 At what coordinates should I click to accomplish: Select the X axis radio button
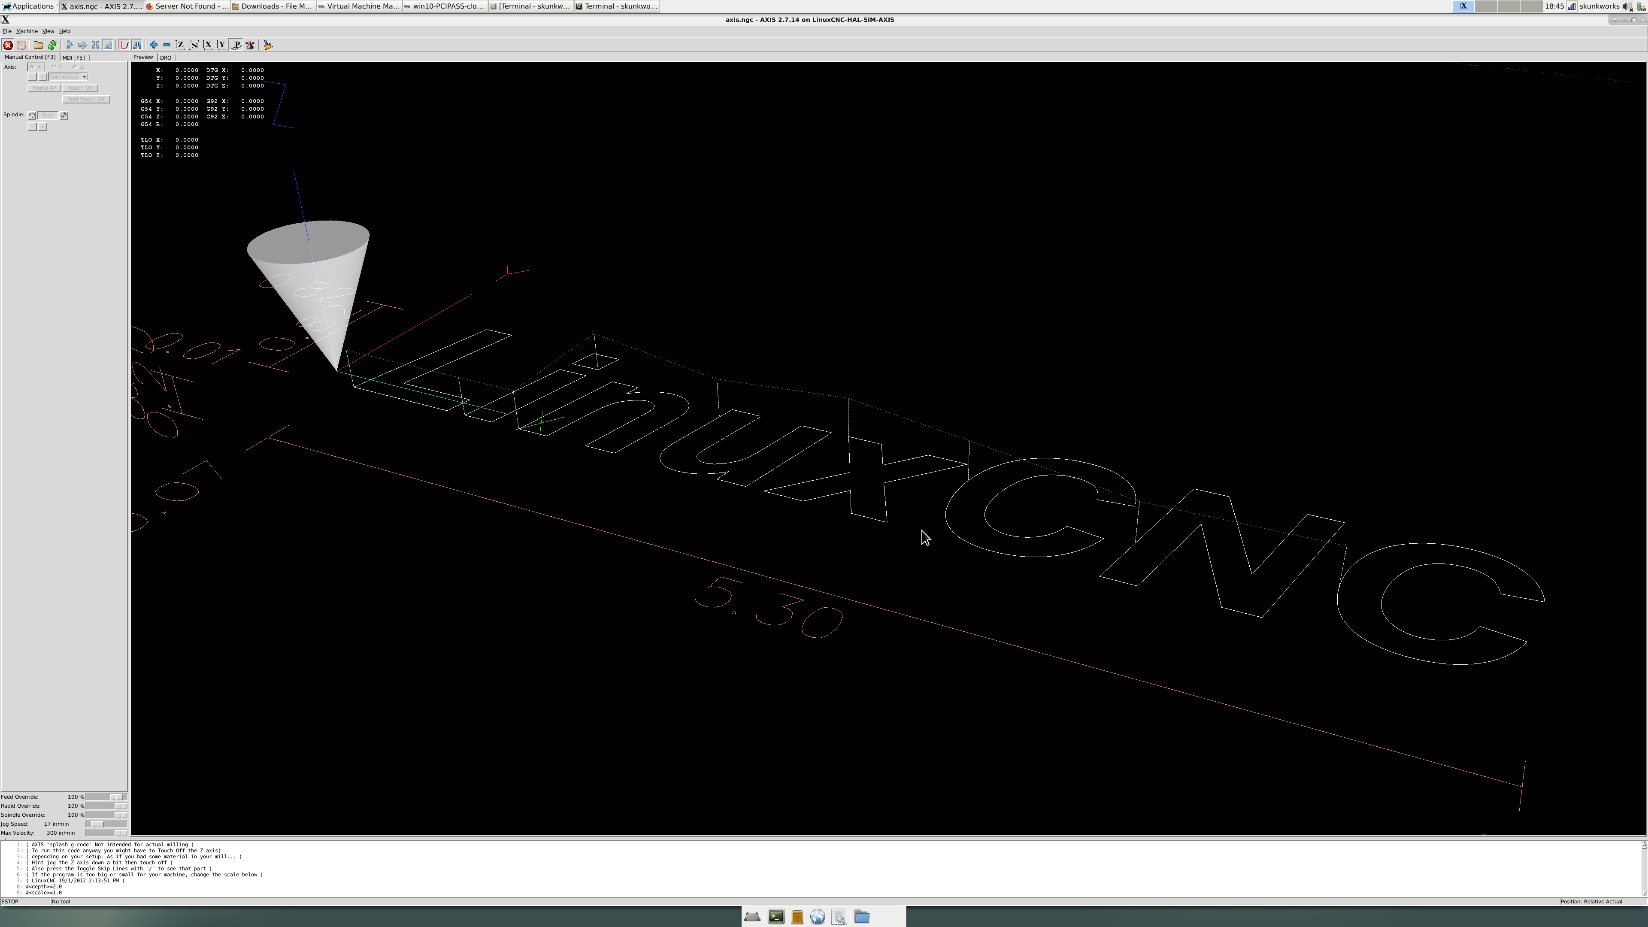tap(35, 67)
